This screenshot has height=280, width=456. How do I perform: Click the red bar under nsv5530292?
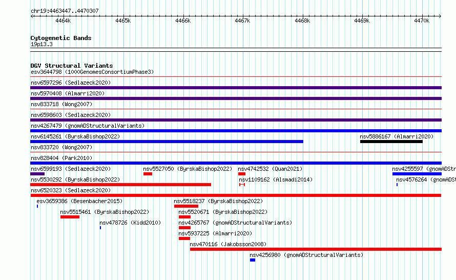[121, 185]
